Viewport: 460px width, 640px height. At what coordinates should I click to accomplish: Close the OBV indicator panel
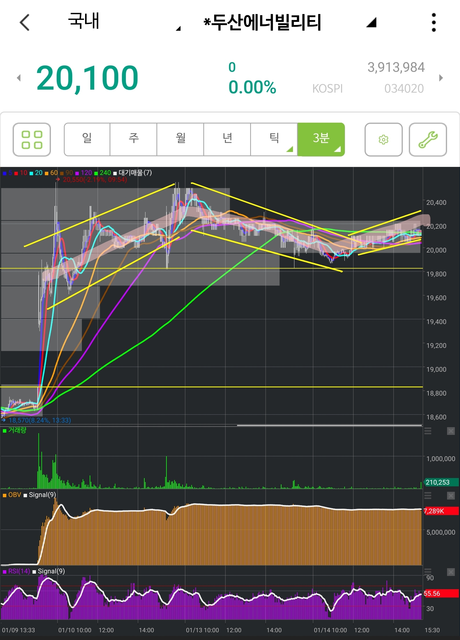tap(451, 496)
